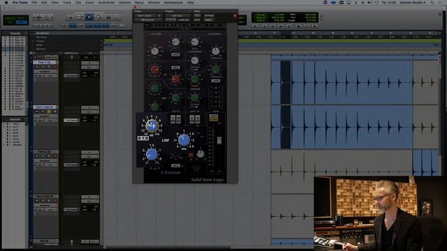Adjust the green gate threshold knob
Screen dimensions: 447x251
pos(216,70)
